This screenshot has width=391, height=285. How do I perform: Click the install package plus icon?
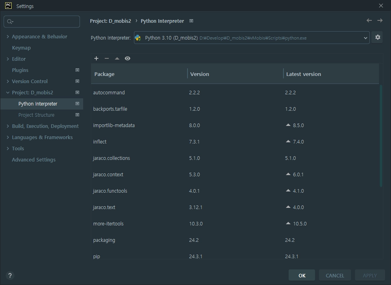point(96,58)
